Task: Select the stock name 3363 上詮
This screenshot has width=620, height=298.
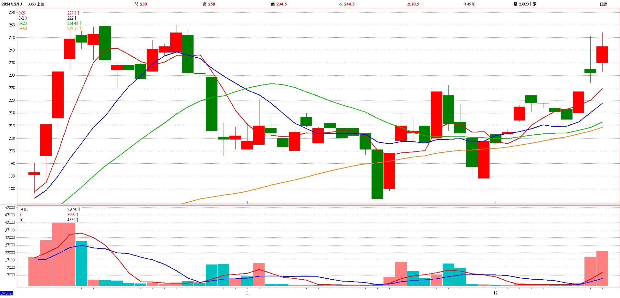Action: (36, 4)
